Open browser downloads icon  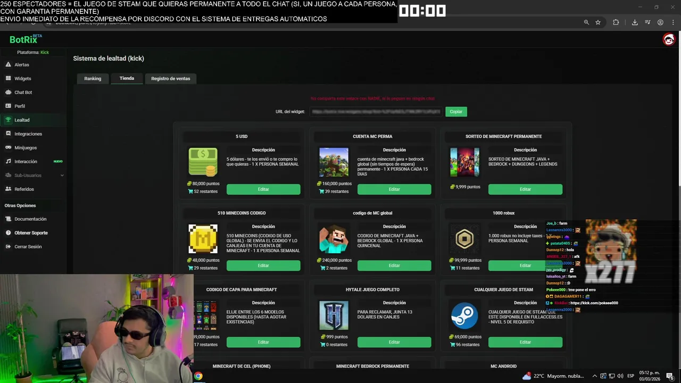(635, 22)
